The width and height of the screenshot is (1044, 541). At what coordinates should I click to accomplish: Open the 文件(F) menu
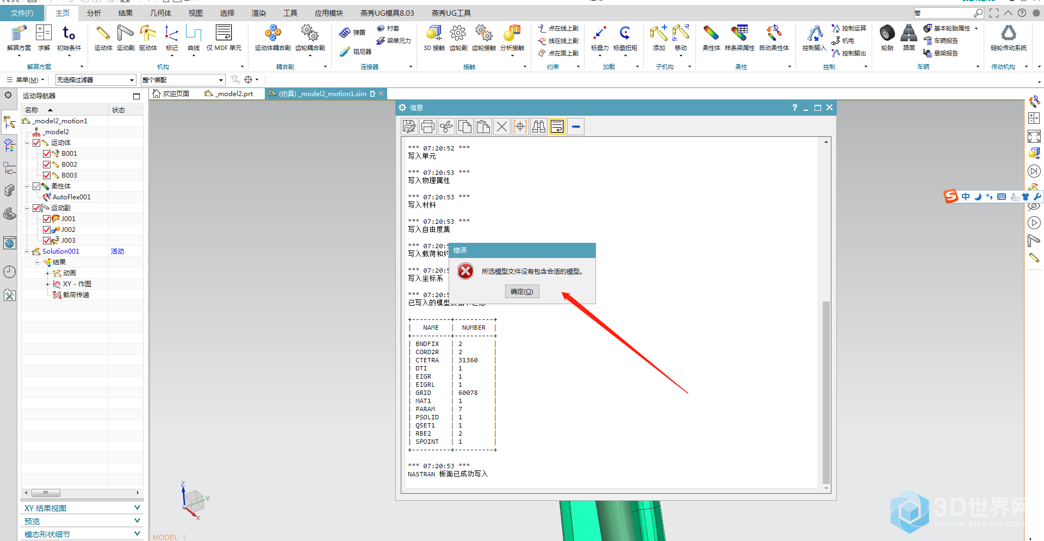[22, 13]
